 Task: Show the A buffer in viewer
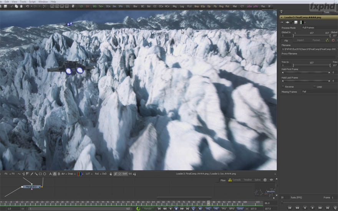click(50, 174)
